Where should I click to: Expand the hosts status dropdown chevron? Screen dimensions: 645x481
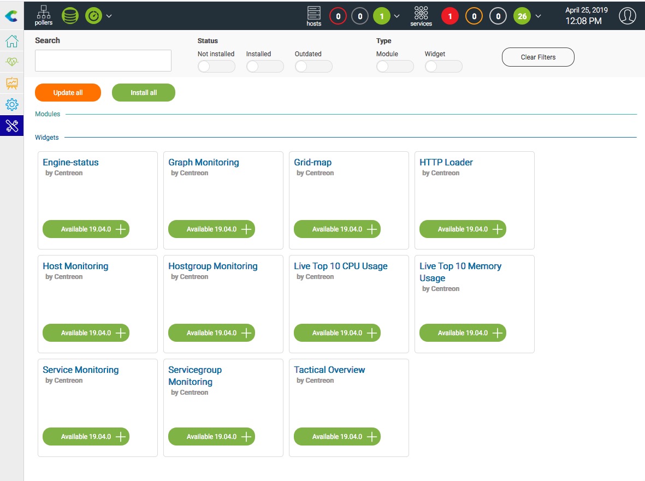(397, 16)
